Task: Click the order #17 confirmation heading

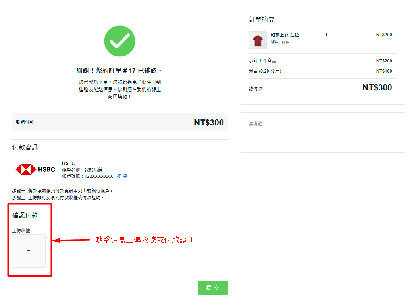Action: (x=120, y=71)
